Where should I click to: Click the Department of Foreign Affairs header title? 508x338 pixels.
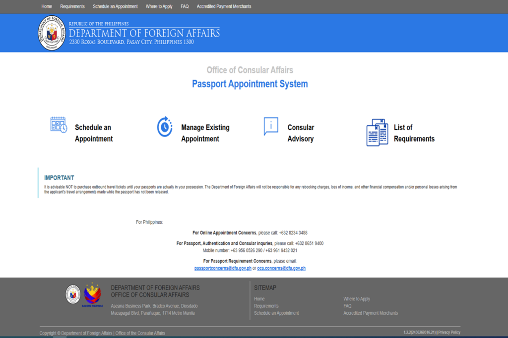(144, 33)
